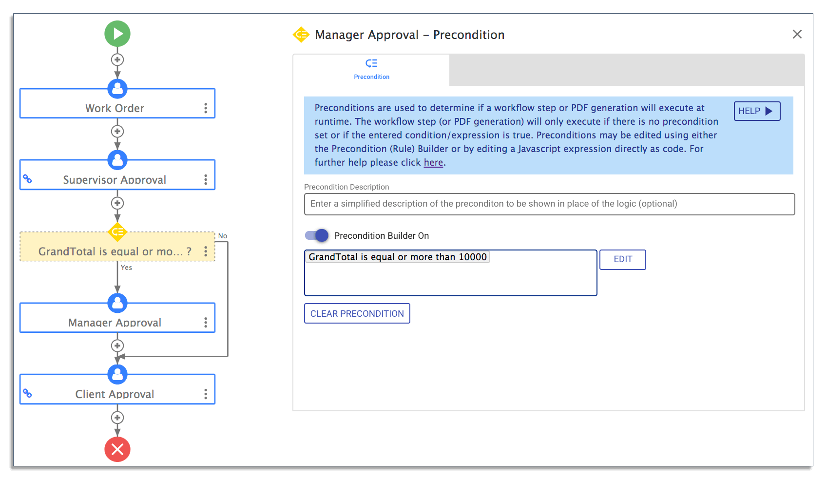Add a step after Work Order

pos(117,131)
